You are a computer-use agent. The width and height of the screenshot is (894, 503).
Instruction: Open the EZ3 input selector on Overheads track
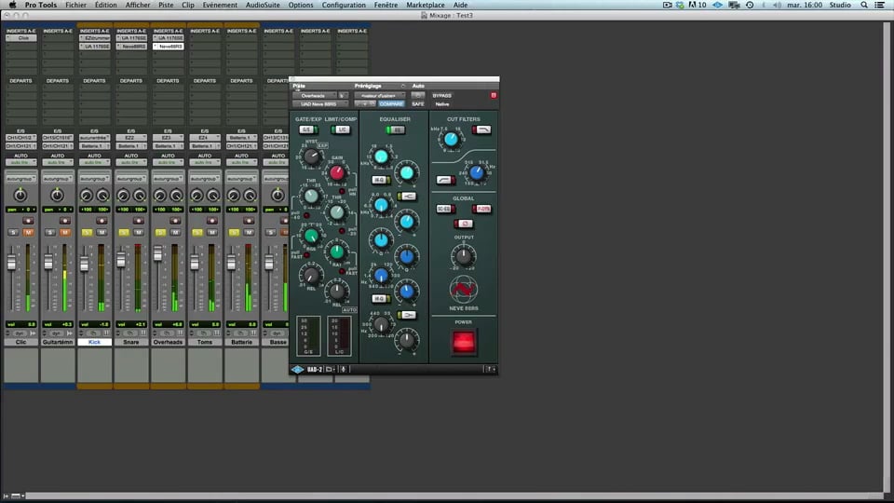(168, 138)
